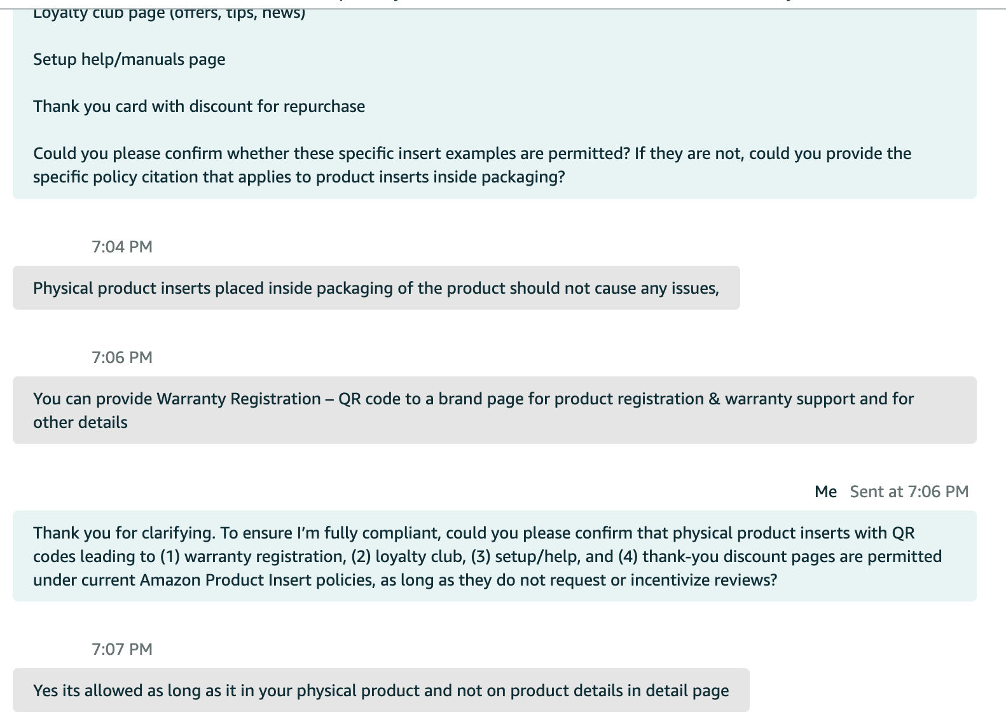Image resolution: width=1006 pixels, height=721 pixels.
Task: Click the "Me" sender label
Action: click(x=825, y=491)
